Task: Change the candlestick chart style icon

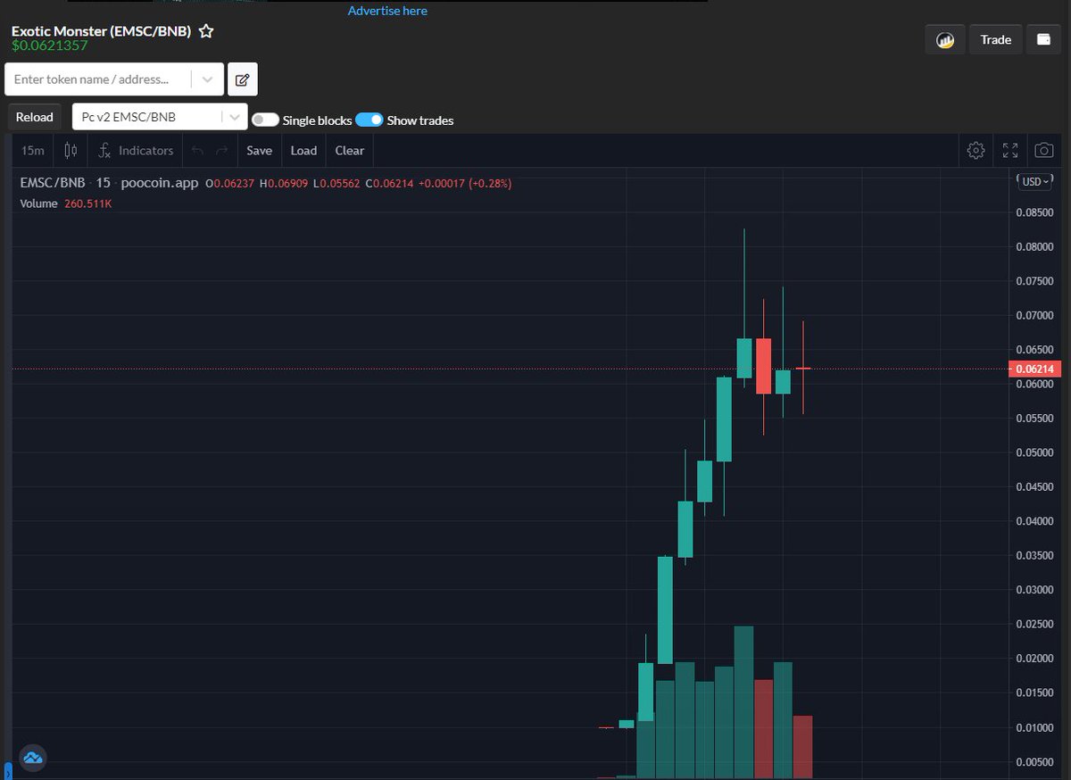Action: pyautogui.click(x=71, y=151)
